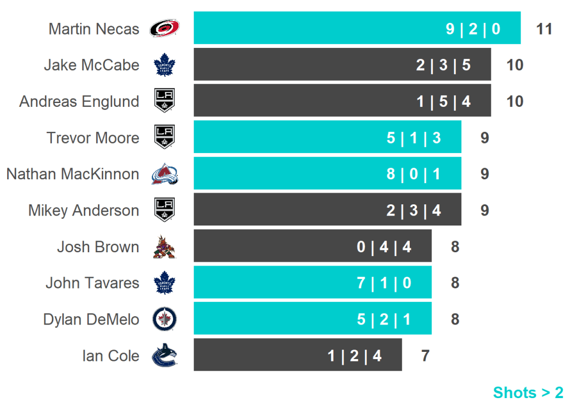Image resolution: width=570 pixels, height=407 pixels.
Task: Click the LA Kings logo beside Mikey Anderson
Action: click(x=164, y=210)
